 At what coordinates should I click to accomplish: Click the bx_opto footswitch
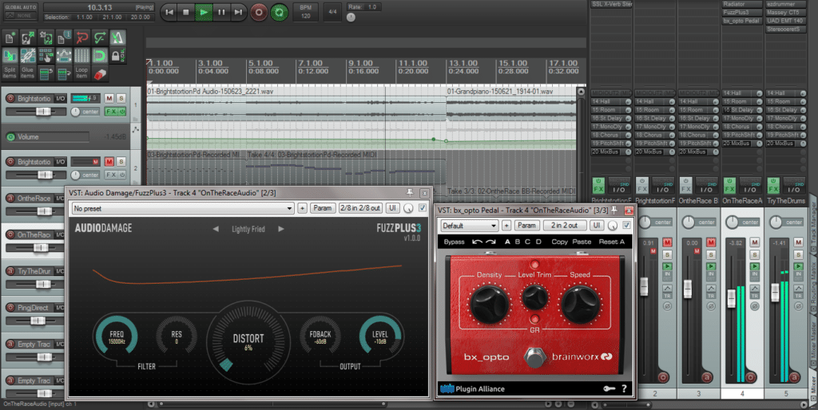[534, 357]
